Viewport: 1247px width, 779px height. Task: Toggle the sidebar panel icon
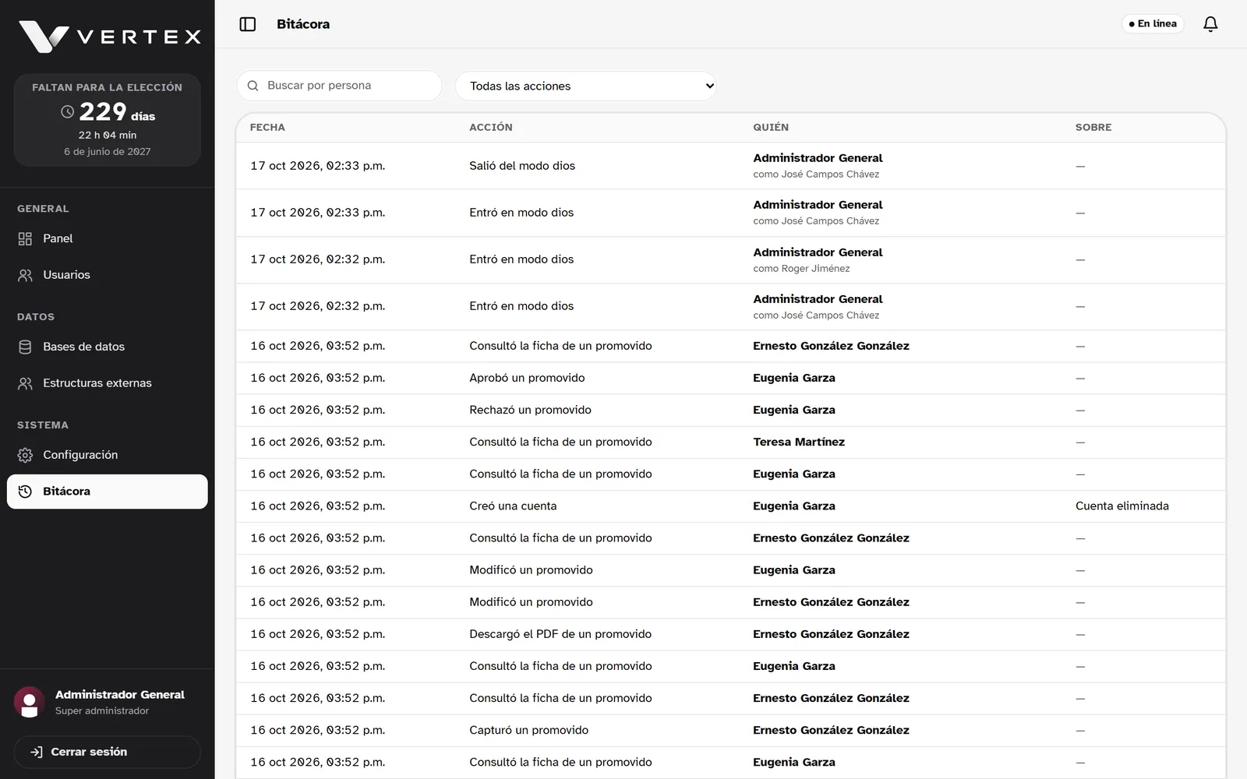pos(248,24)
